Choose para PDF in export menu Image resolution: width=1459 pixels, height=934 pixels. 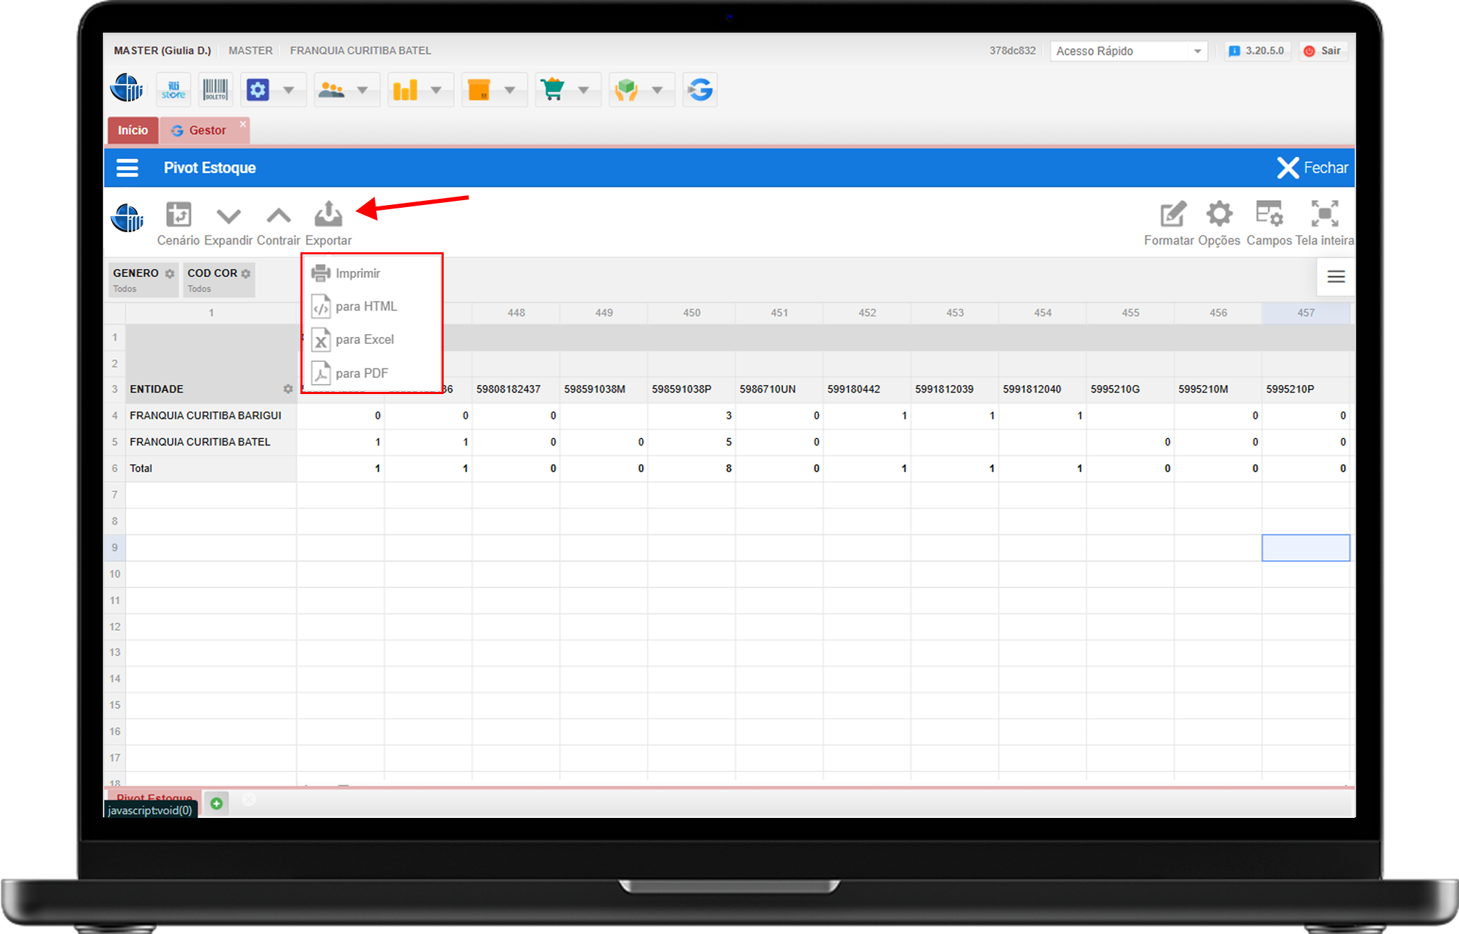coord(362,373)
